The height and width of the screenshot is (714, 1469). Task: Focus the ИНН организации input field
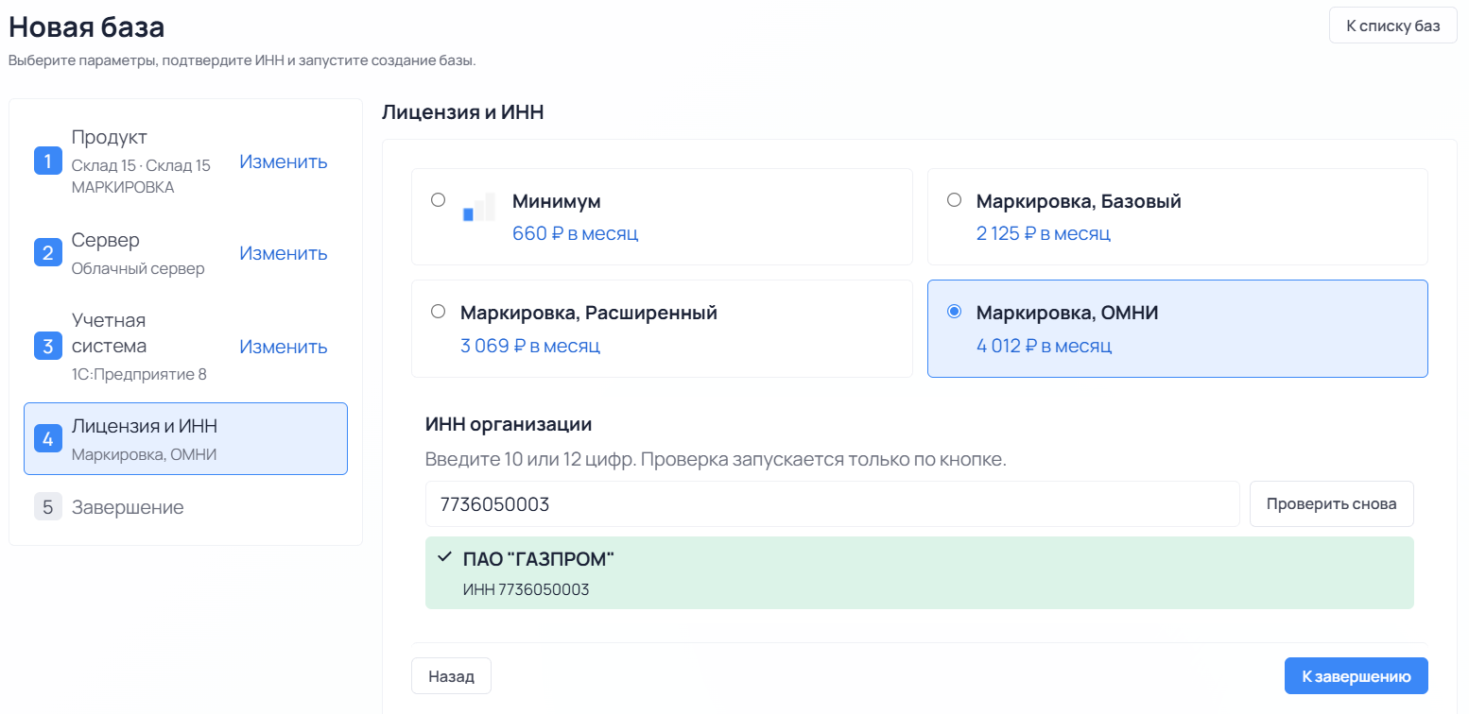[x=832, y=504]
